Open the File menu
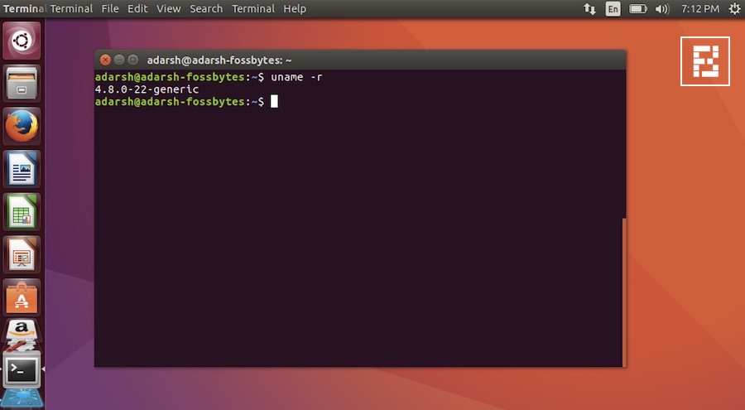 [x=109, y=9]
